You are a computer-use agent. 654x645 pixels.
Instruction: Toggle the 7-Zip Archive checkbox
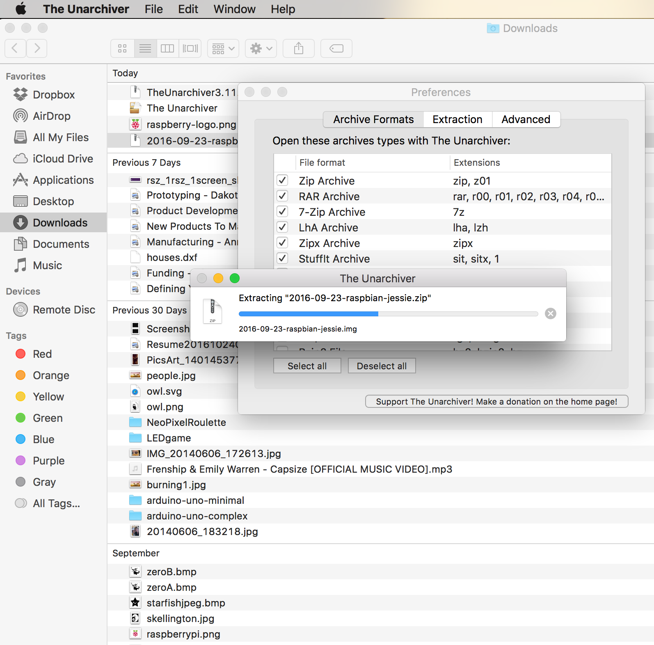282,212
